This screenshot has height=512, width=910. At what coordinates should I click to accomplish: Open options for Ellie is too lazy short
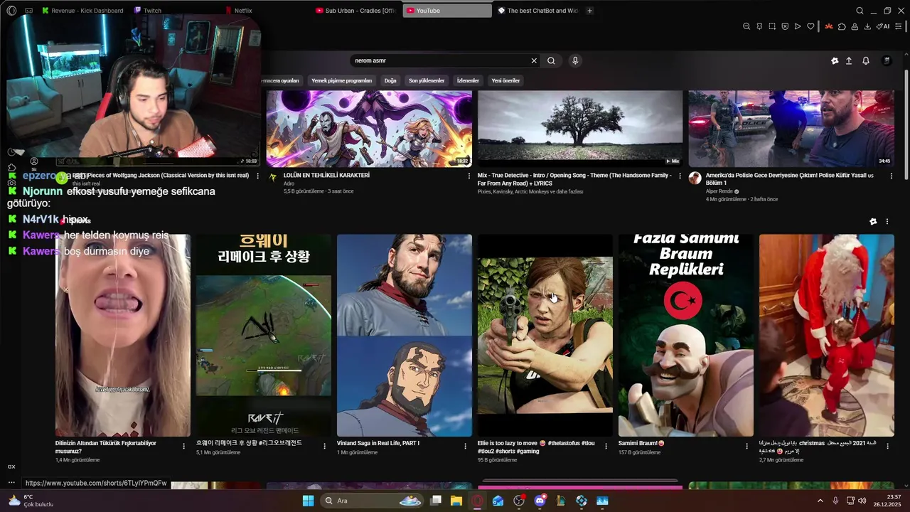coord(606,447)
